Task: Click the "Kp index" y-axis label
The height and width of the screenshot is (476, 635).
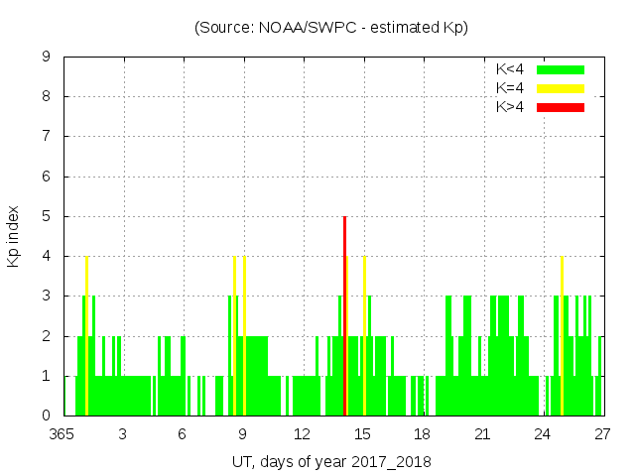Action: pos(14,236)
